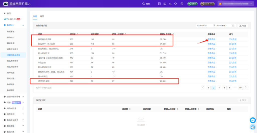Click the document list icon in header
257x133 pixels.
(x=159, y=4)
